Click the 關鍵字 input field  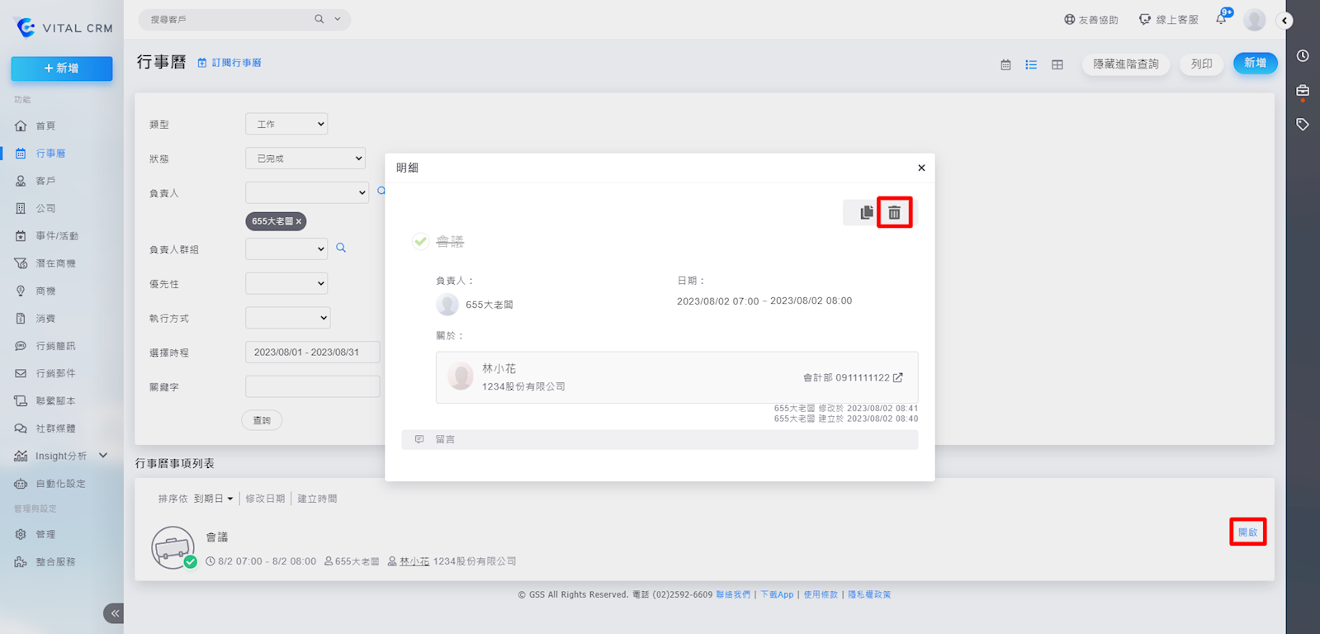(312, 386)
